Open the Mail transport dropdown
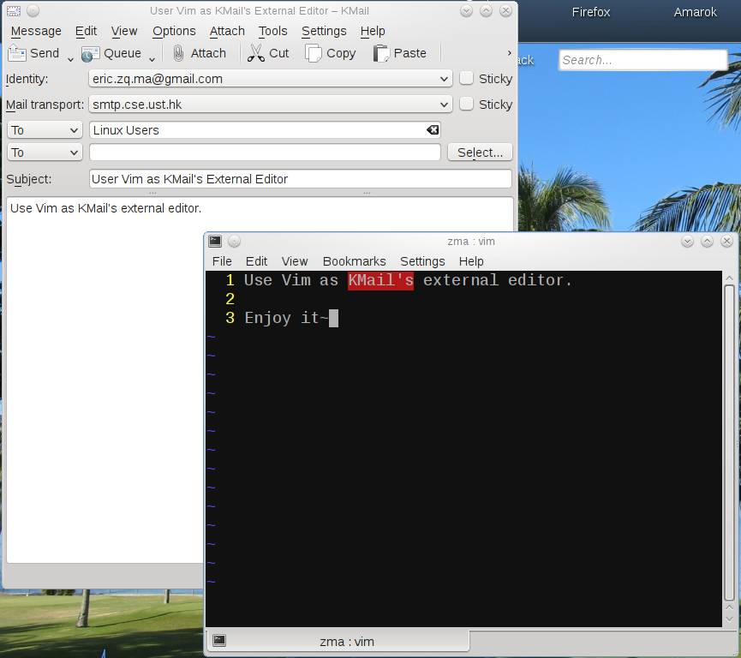Viewport: 741px width, 658px height. point(271,104)
